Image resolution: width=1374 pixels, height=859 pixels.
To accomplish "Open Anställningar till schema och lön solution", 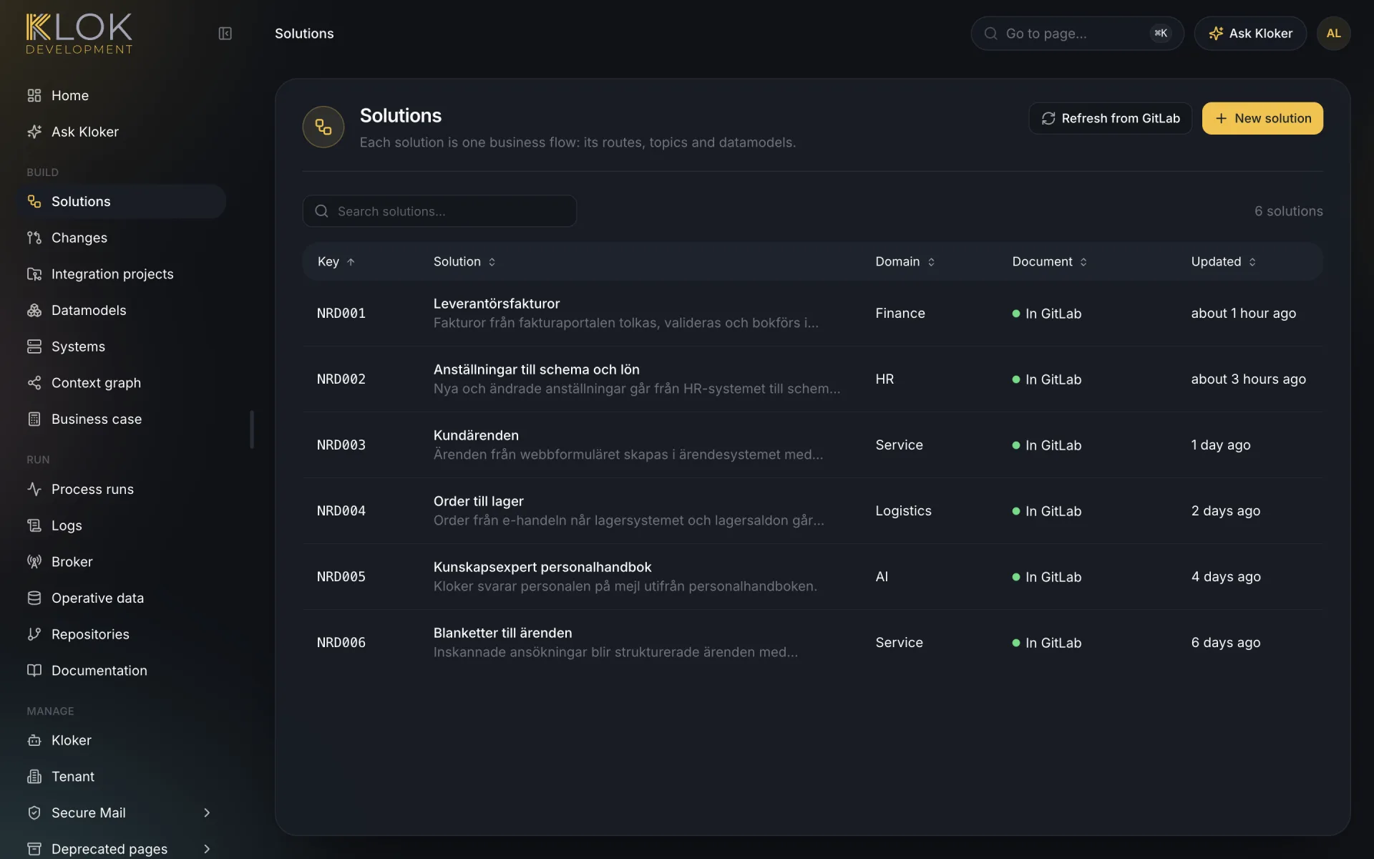I will coord(812,379).
